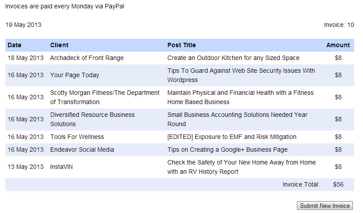Click the Submit New Invoice button
The width and height of the screenshot is (363, 213).
click(x=325, y=206)
